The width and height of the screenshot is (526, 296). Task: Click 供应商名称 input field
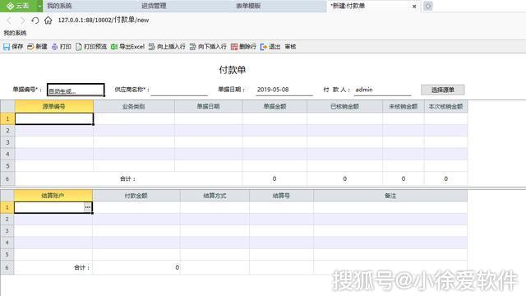click(179, 90)
